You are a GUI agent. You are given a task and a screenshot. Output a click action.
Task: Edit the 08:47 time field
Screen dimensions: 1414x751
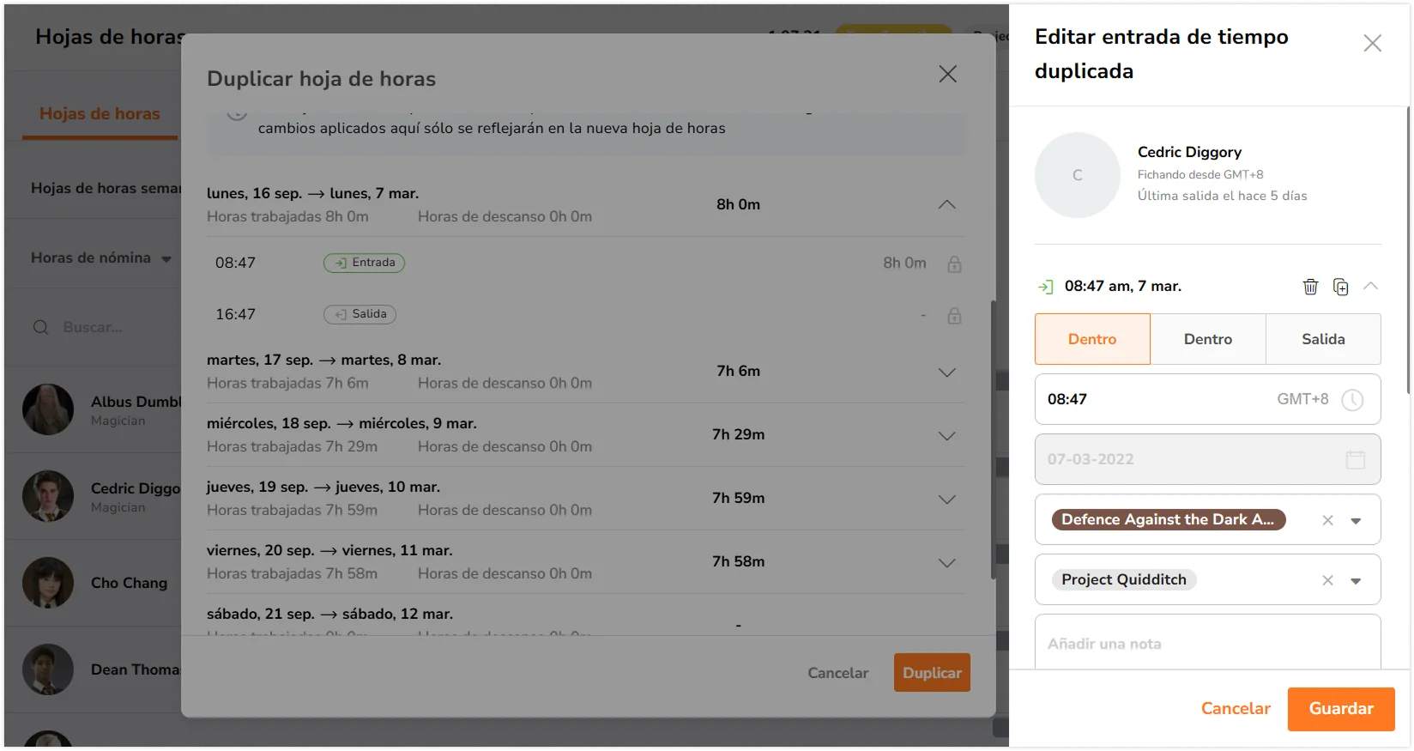point(1207,399)
